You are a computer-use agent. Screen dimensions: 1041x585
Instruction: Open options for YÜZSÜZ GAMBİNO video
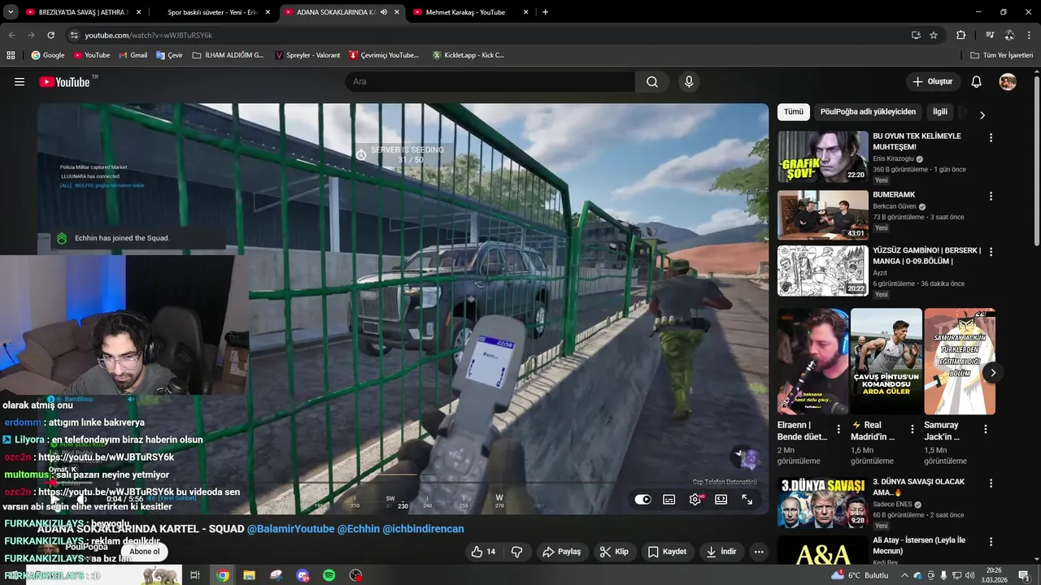[x=991, y=251]
